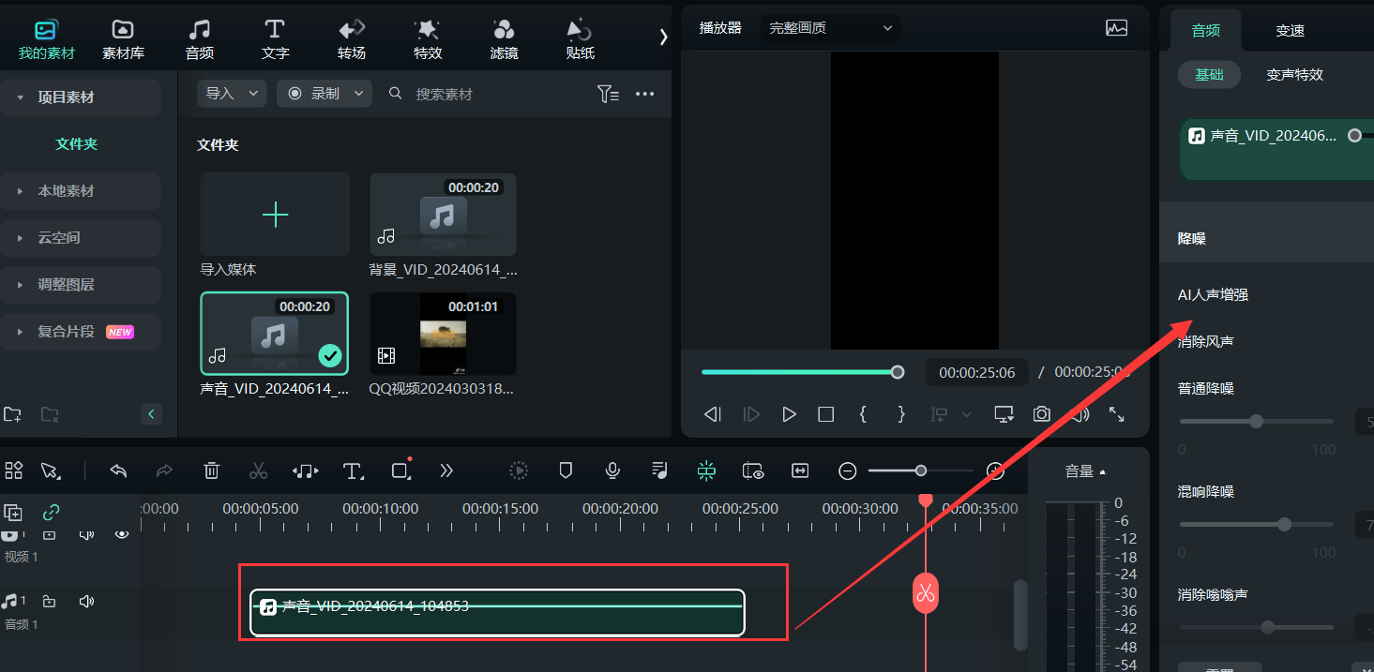Click the undo arrow in timeline toolbar
The width and height of the screenshot is (1374, 672).
(118, 470)
